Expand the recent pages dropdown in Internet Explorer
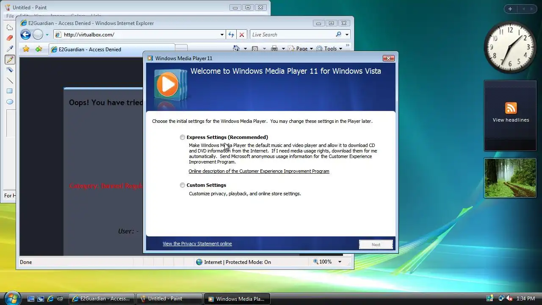542x305 pixels. click(47, 35)
